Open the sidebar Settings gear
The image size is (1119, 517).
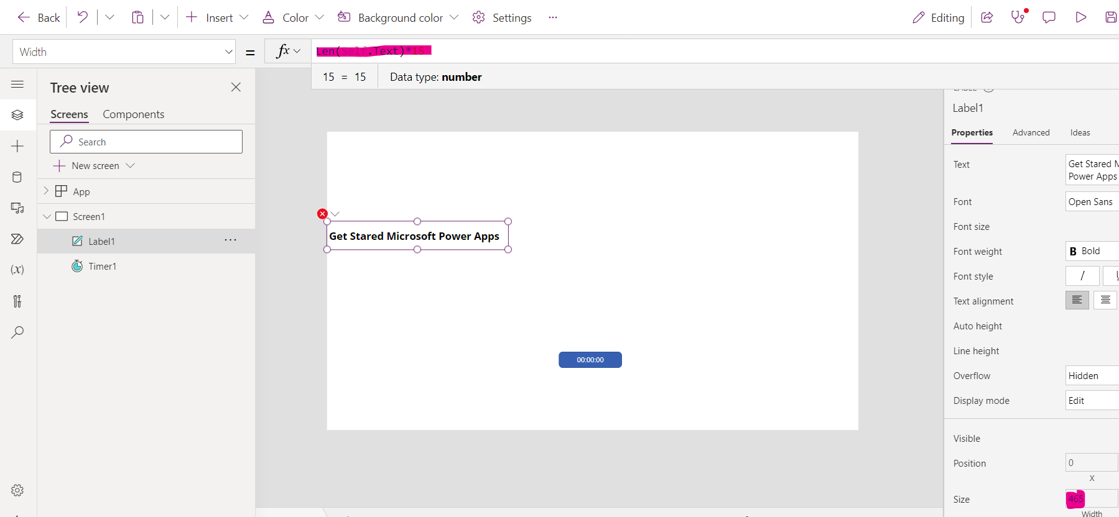click(x=17, y=490)
